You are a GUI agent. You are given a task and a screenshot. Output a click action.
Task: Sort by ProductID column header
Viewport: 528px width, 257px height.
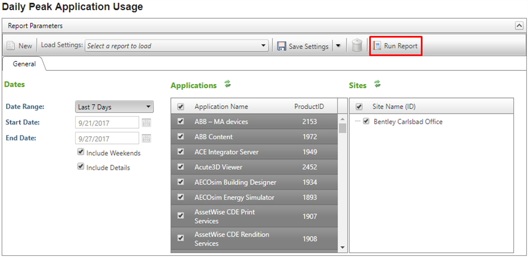click(x=309, y=107)
